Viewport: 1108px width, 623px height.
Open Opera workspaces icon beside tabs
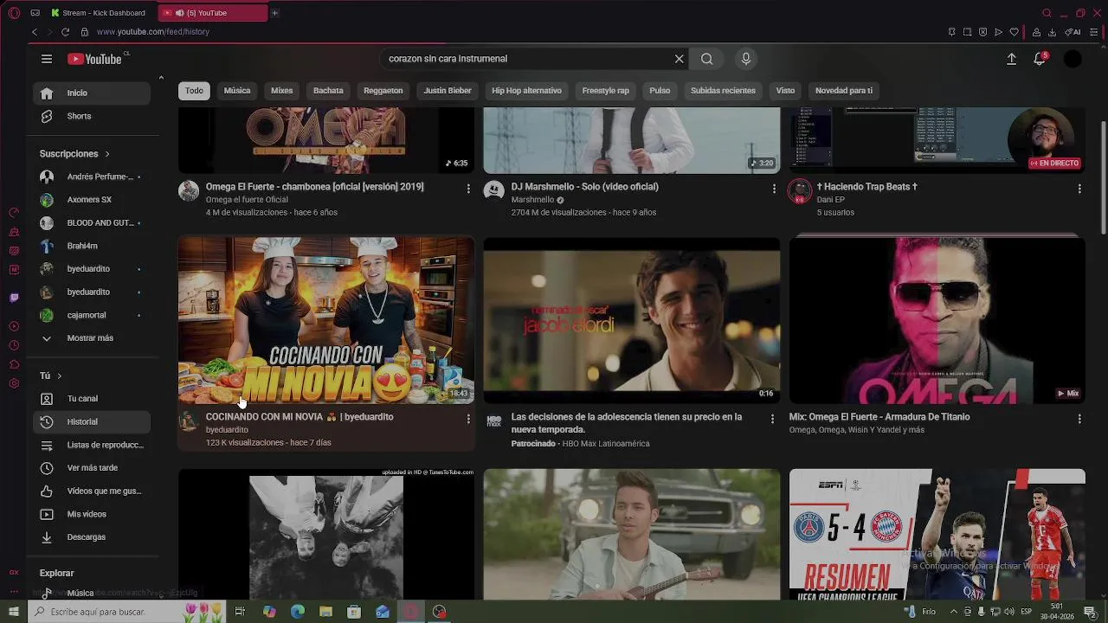(35, 13)
